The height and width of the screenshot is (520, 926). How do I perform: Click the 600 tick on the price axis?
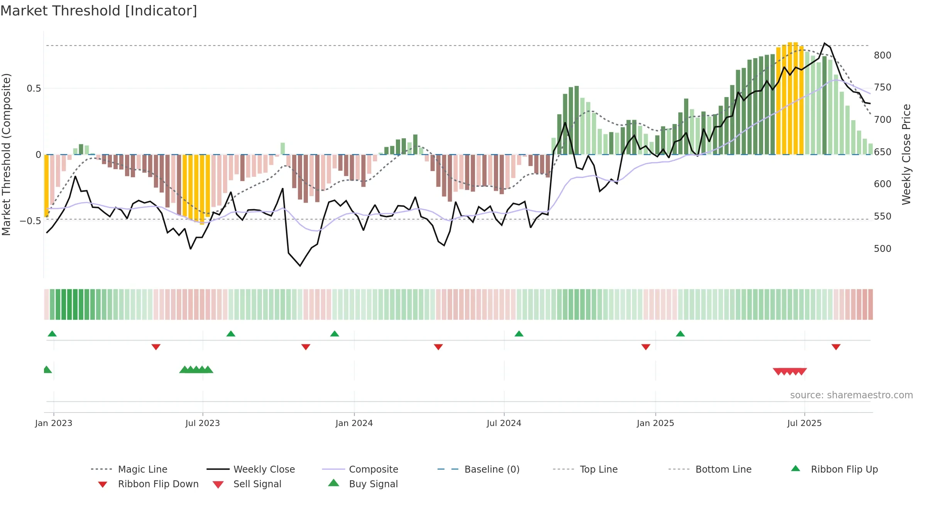click(x=882, y=184)
